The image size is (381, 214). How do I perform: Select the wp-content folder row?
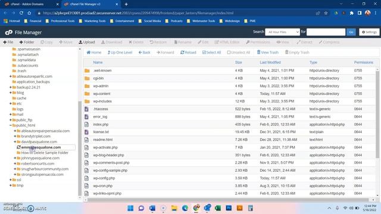(x=230, y=94)
